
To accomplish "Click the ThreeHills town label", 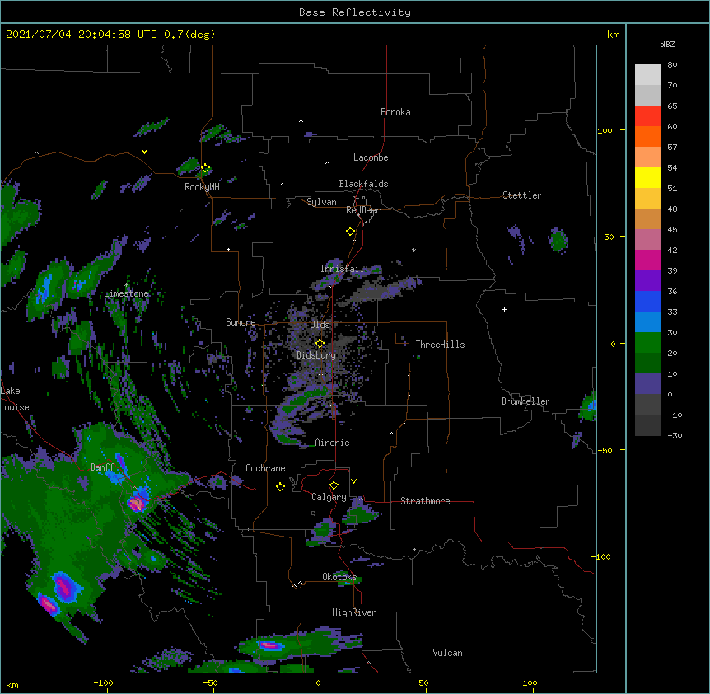I will [x=440, y=345].
